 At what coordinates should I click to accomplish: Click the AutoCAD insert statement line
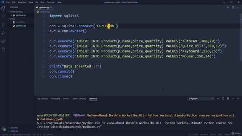[x=135, y=41]
